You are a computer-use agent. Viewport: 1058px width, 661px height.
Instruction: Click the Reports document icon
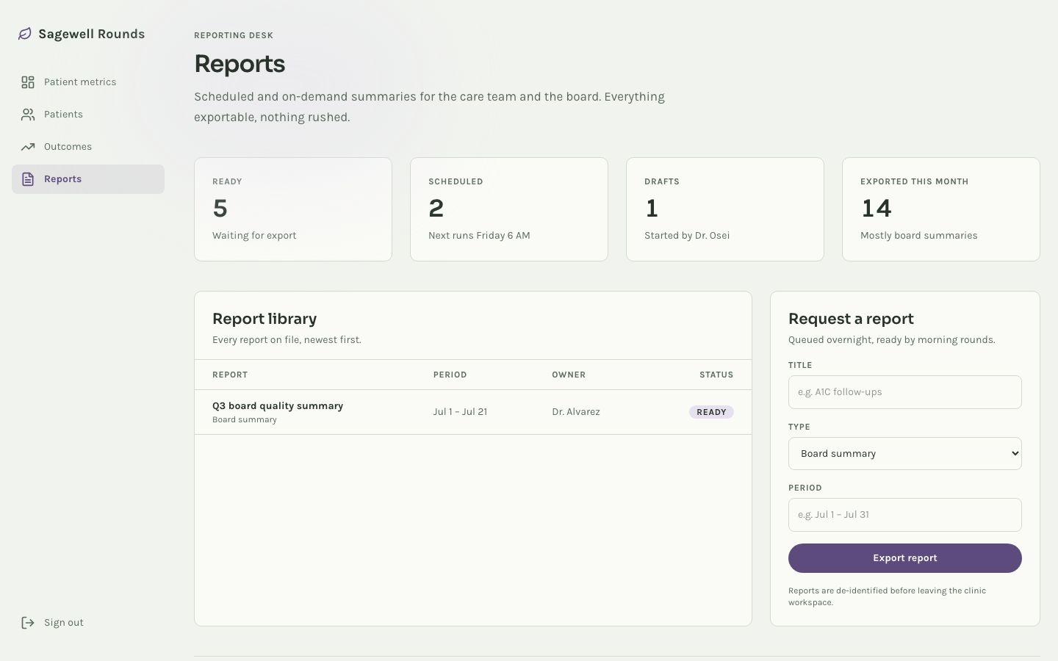[28, 179]
